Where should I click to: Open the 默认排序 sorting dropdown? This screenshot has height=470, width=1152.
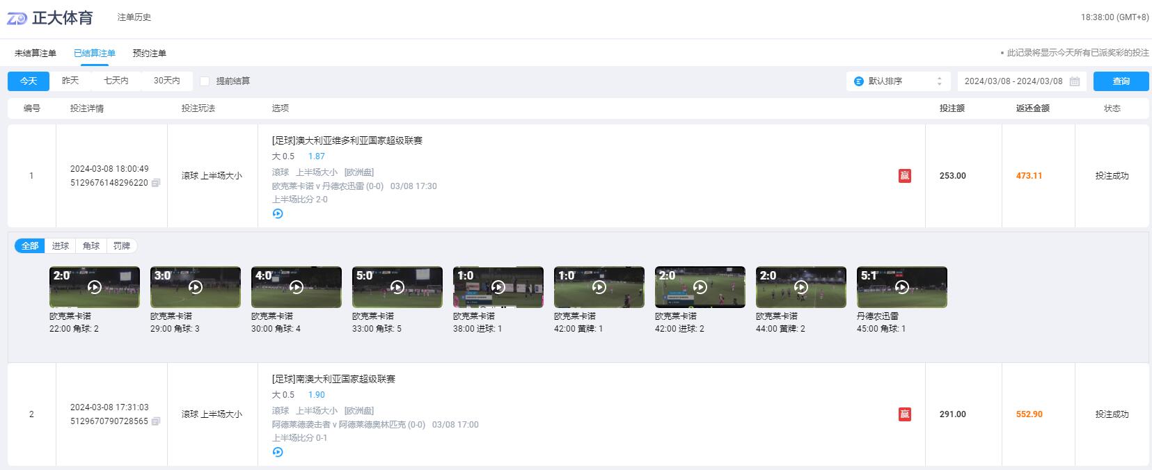coord(899,81)
